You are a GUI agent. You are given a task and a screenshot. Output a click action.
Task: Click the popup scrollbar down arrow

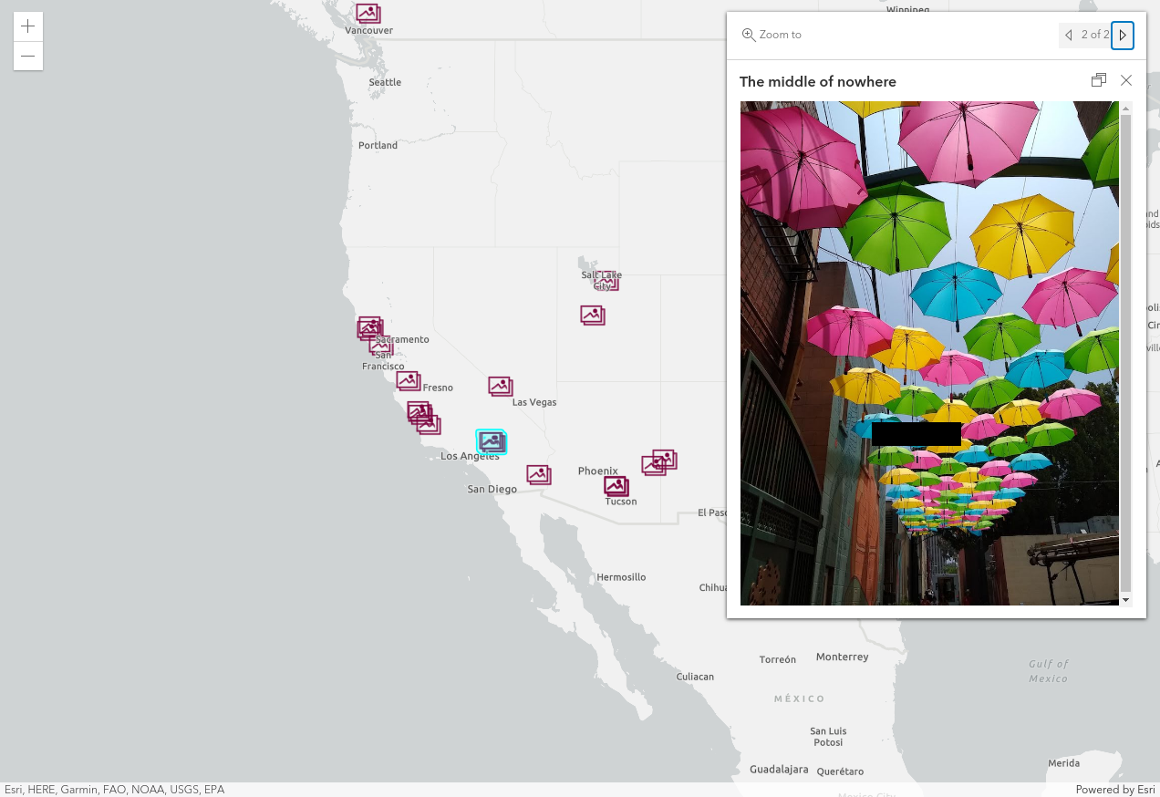pyautogui.click(x=1125, y=599)
